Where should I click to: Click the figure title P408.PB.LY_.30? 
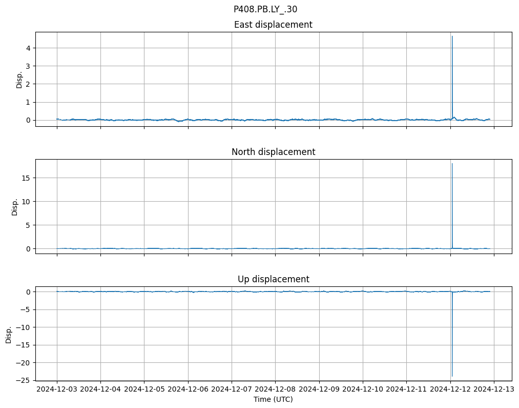(x=265, y=9)
